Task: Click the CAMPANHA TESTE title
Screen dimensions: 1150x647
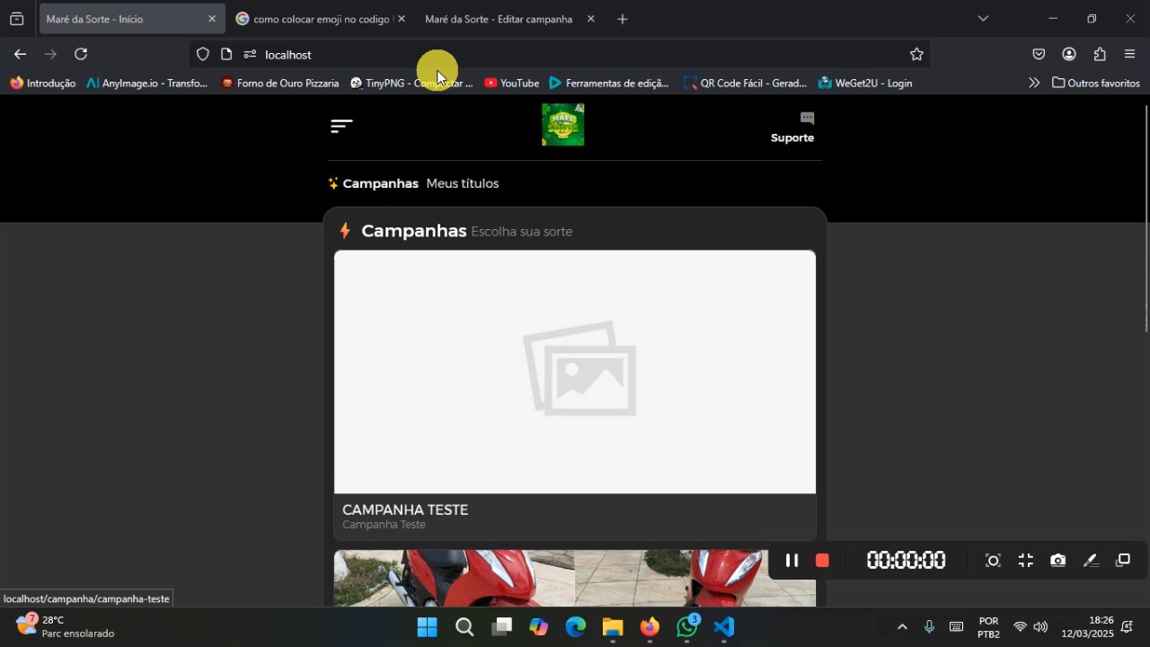Action: (x=405, y=510)
